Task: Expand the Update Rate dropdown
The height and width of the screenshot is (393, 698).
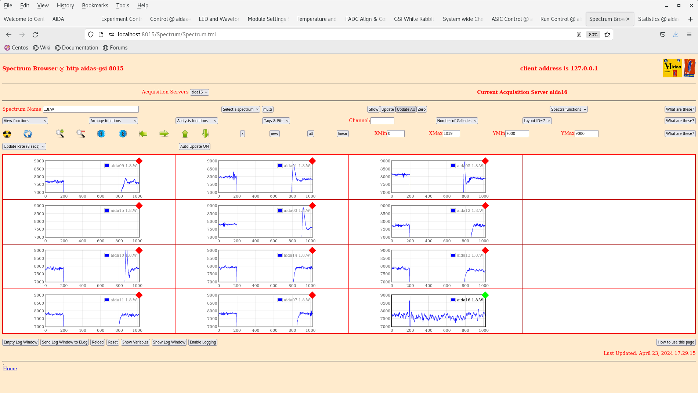Action: 24,146
